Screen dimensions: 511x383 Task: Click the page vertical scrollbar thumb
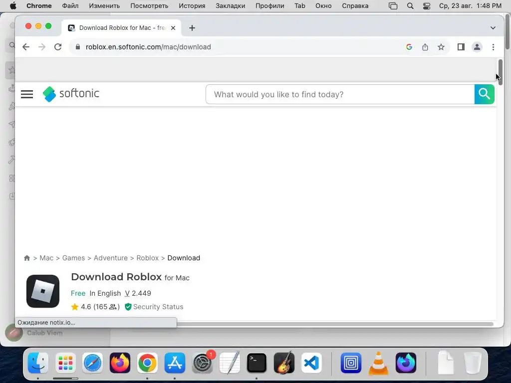500,72
